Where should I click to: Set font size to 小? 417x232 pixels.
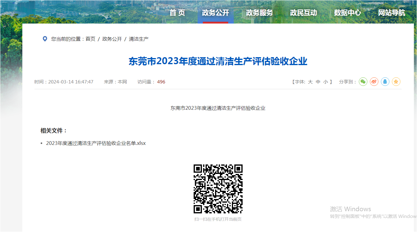326,82
